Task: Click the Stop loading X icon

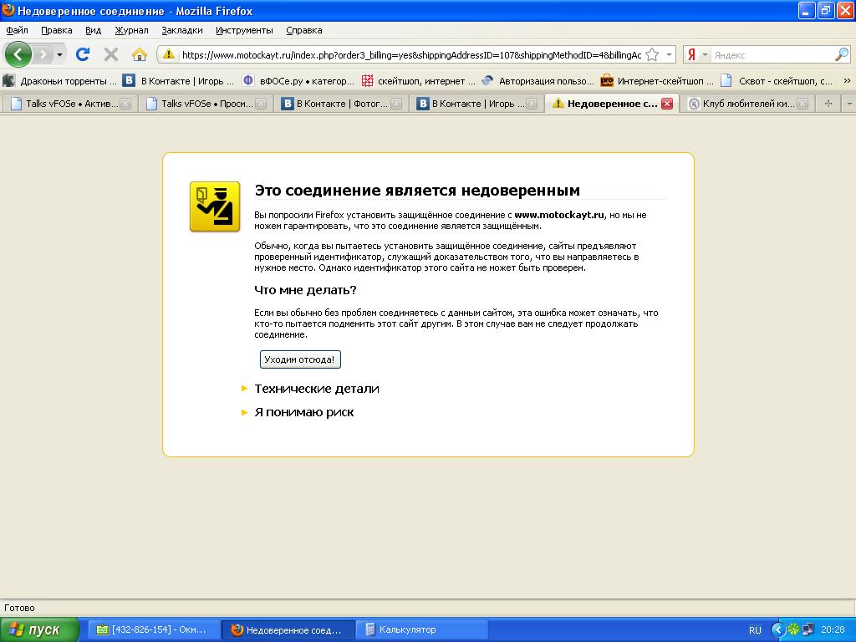Action: coord(111,54)
